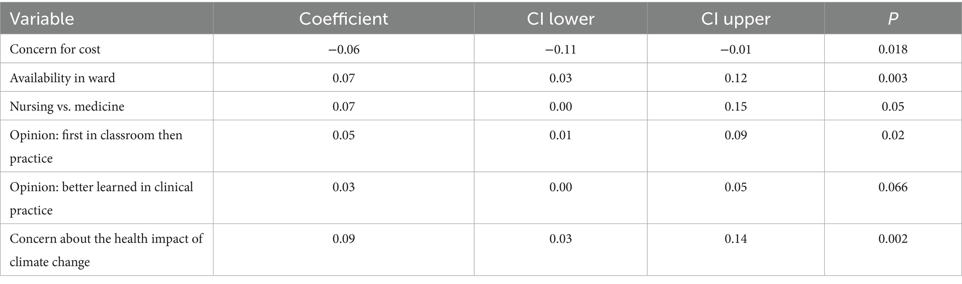
Task: Click the CI lower column header
Action: 560,19
